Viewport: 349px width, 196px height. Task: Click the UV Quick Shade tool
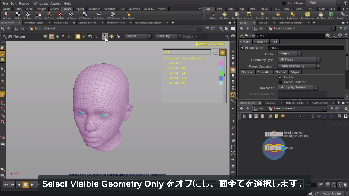pos(113,15)
